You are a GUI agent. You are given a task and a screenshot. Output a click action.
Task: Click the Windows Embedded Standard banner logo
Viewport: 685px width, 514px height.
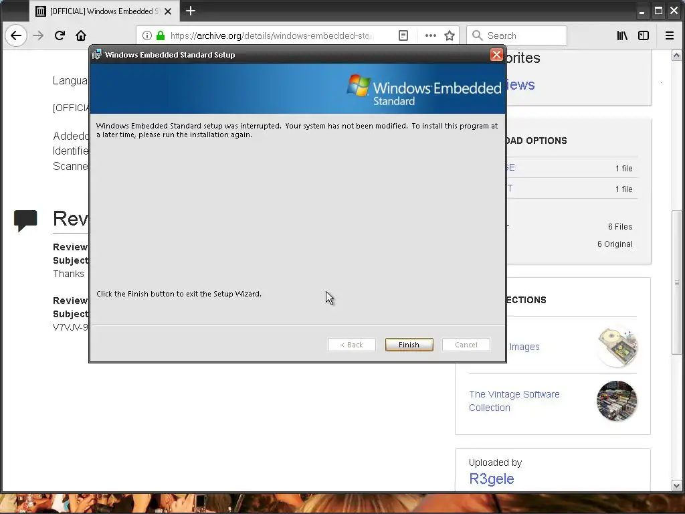423,90
